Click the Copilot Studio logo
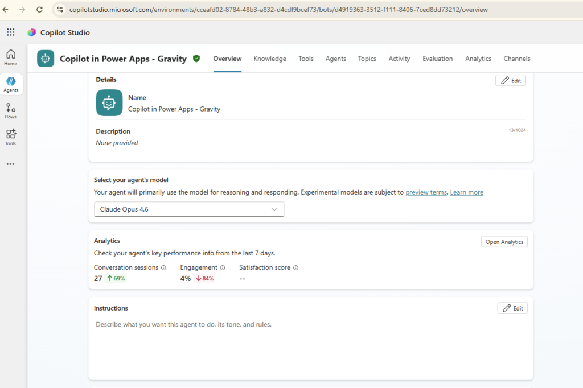Viewport: 583px width, 388px height. coord(32,32)
